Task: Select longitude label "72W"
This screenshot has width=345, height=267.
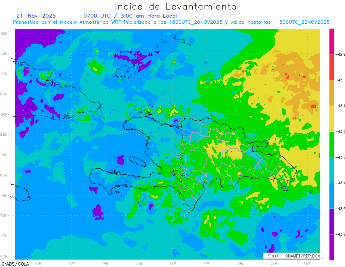Action: point(172,263)
